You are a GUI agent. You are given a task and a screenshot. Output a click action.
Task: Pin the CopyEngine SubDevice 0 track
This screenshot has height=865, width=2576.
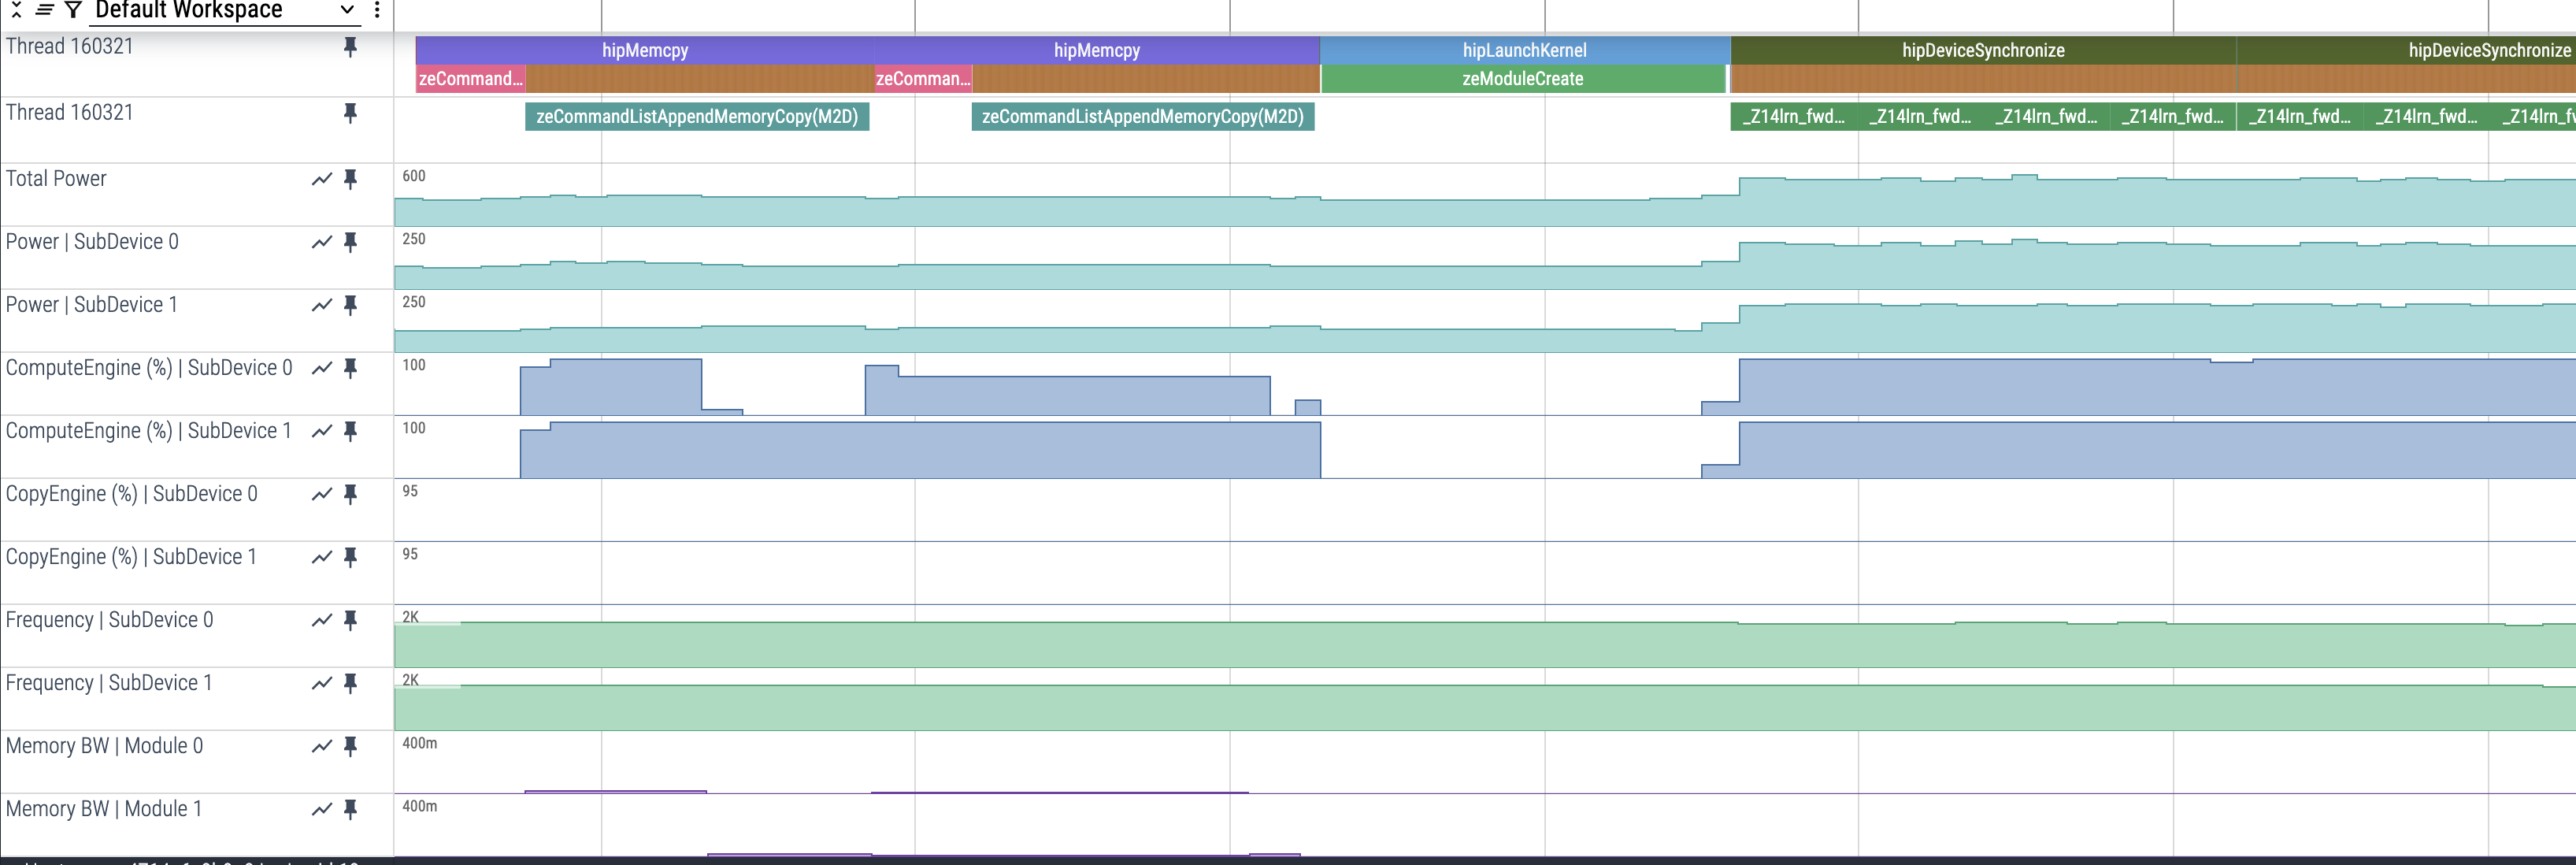350,494
